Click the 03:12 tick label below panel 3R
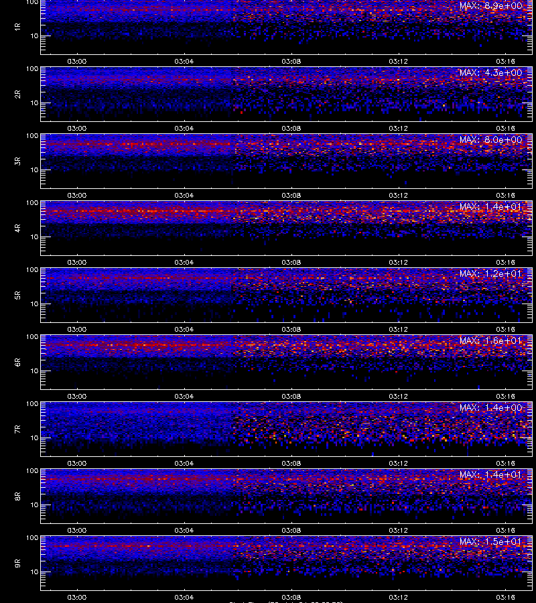Screen dimensions: 536x603 point(399,195)
